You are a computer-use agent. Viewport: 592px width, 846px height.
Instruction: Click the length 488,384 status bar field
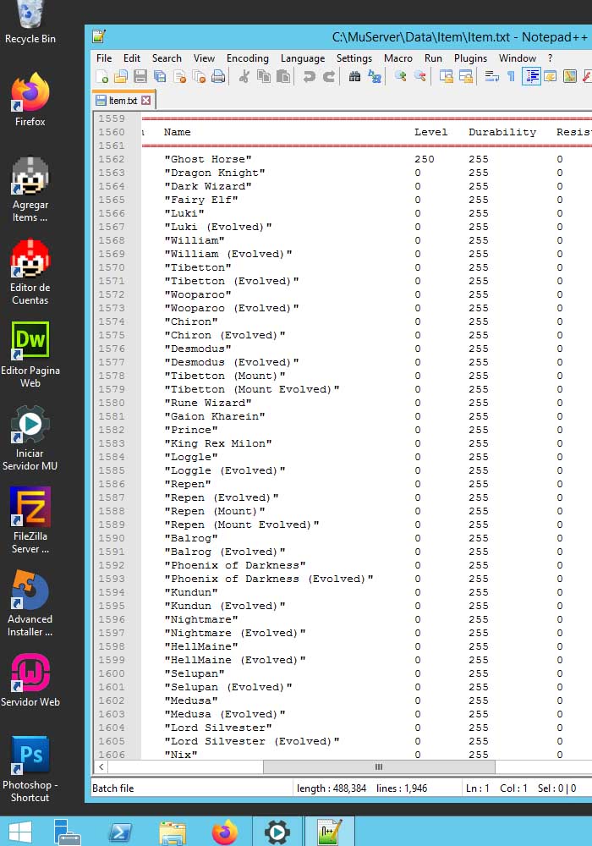point(331,788)
